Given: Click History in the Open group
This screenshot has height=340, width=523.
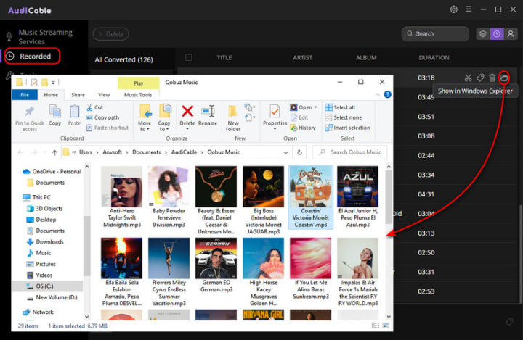Looking at the screenshot, I should (x=303, y=128).
